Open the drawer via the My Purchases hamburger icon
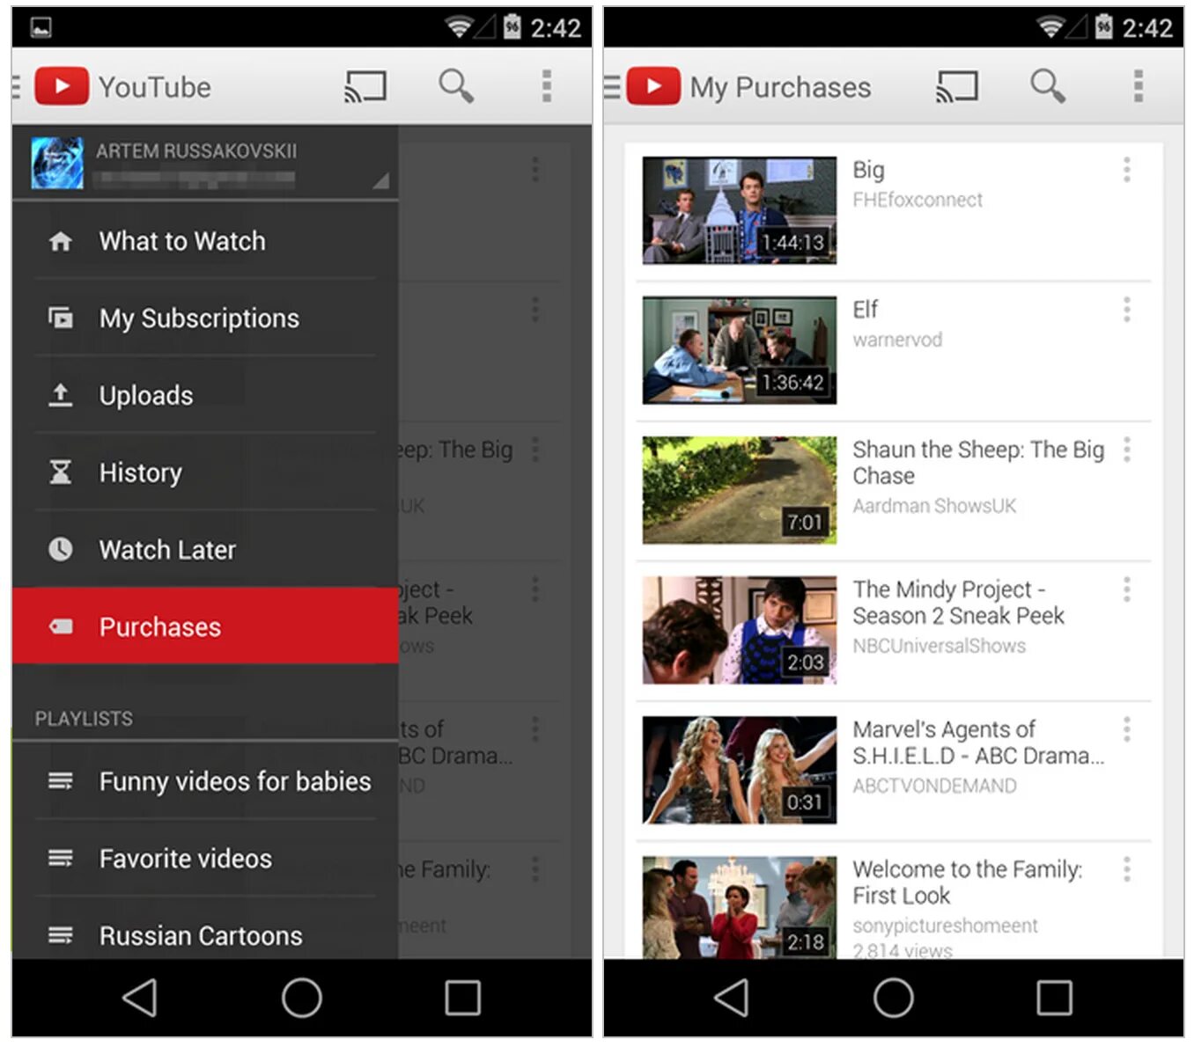Viewport: 1194px width, 1047px height. [613, 86]
